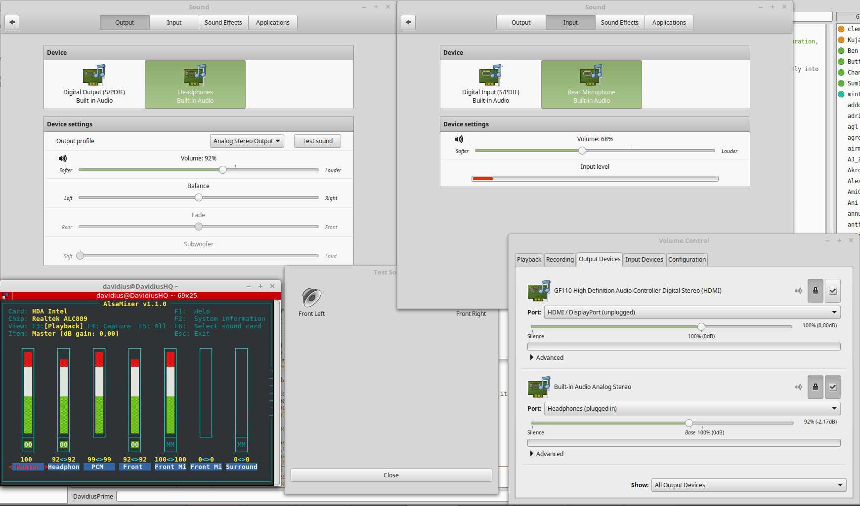Open Show All Output Devices dropdown

pos(749,485)
